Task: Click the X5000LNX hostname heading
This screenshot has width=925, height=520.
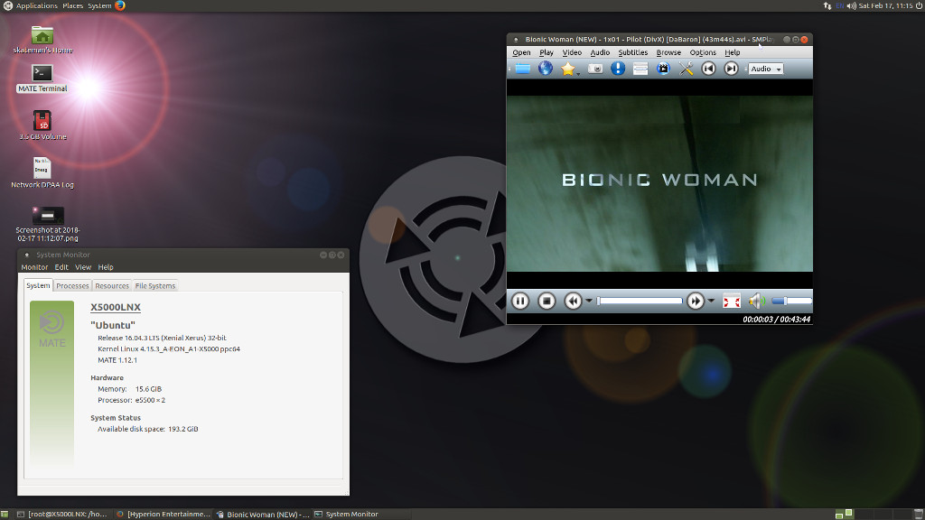Action: point(116,307)
